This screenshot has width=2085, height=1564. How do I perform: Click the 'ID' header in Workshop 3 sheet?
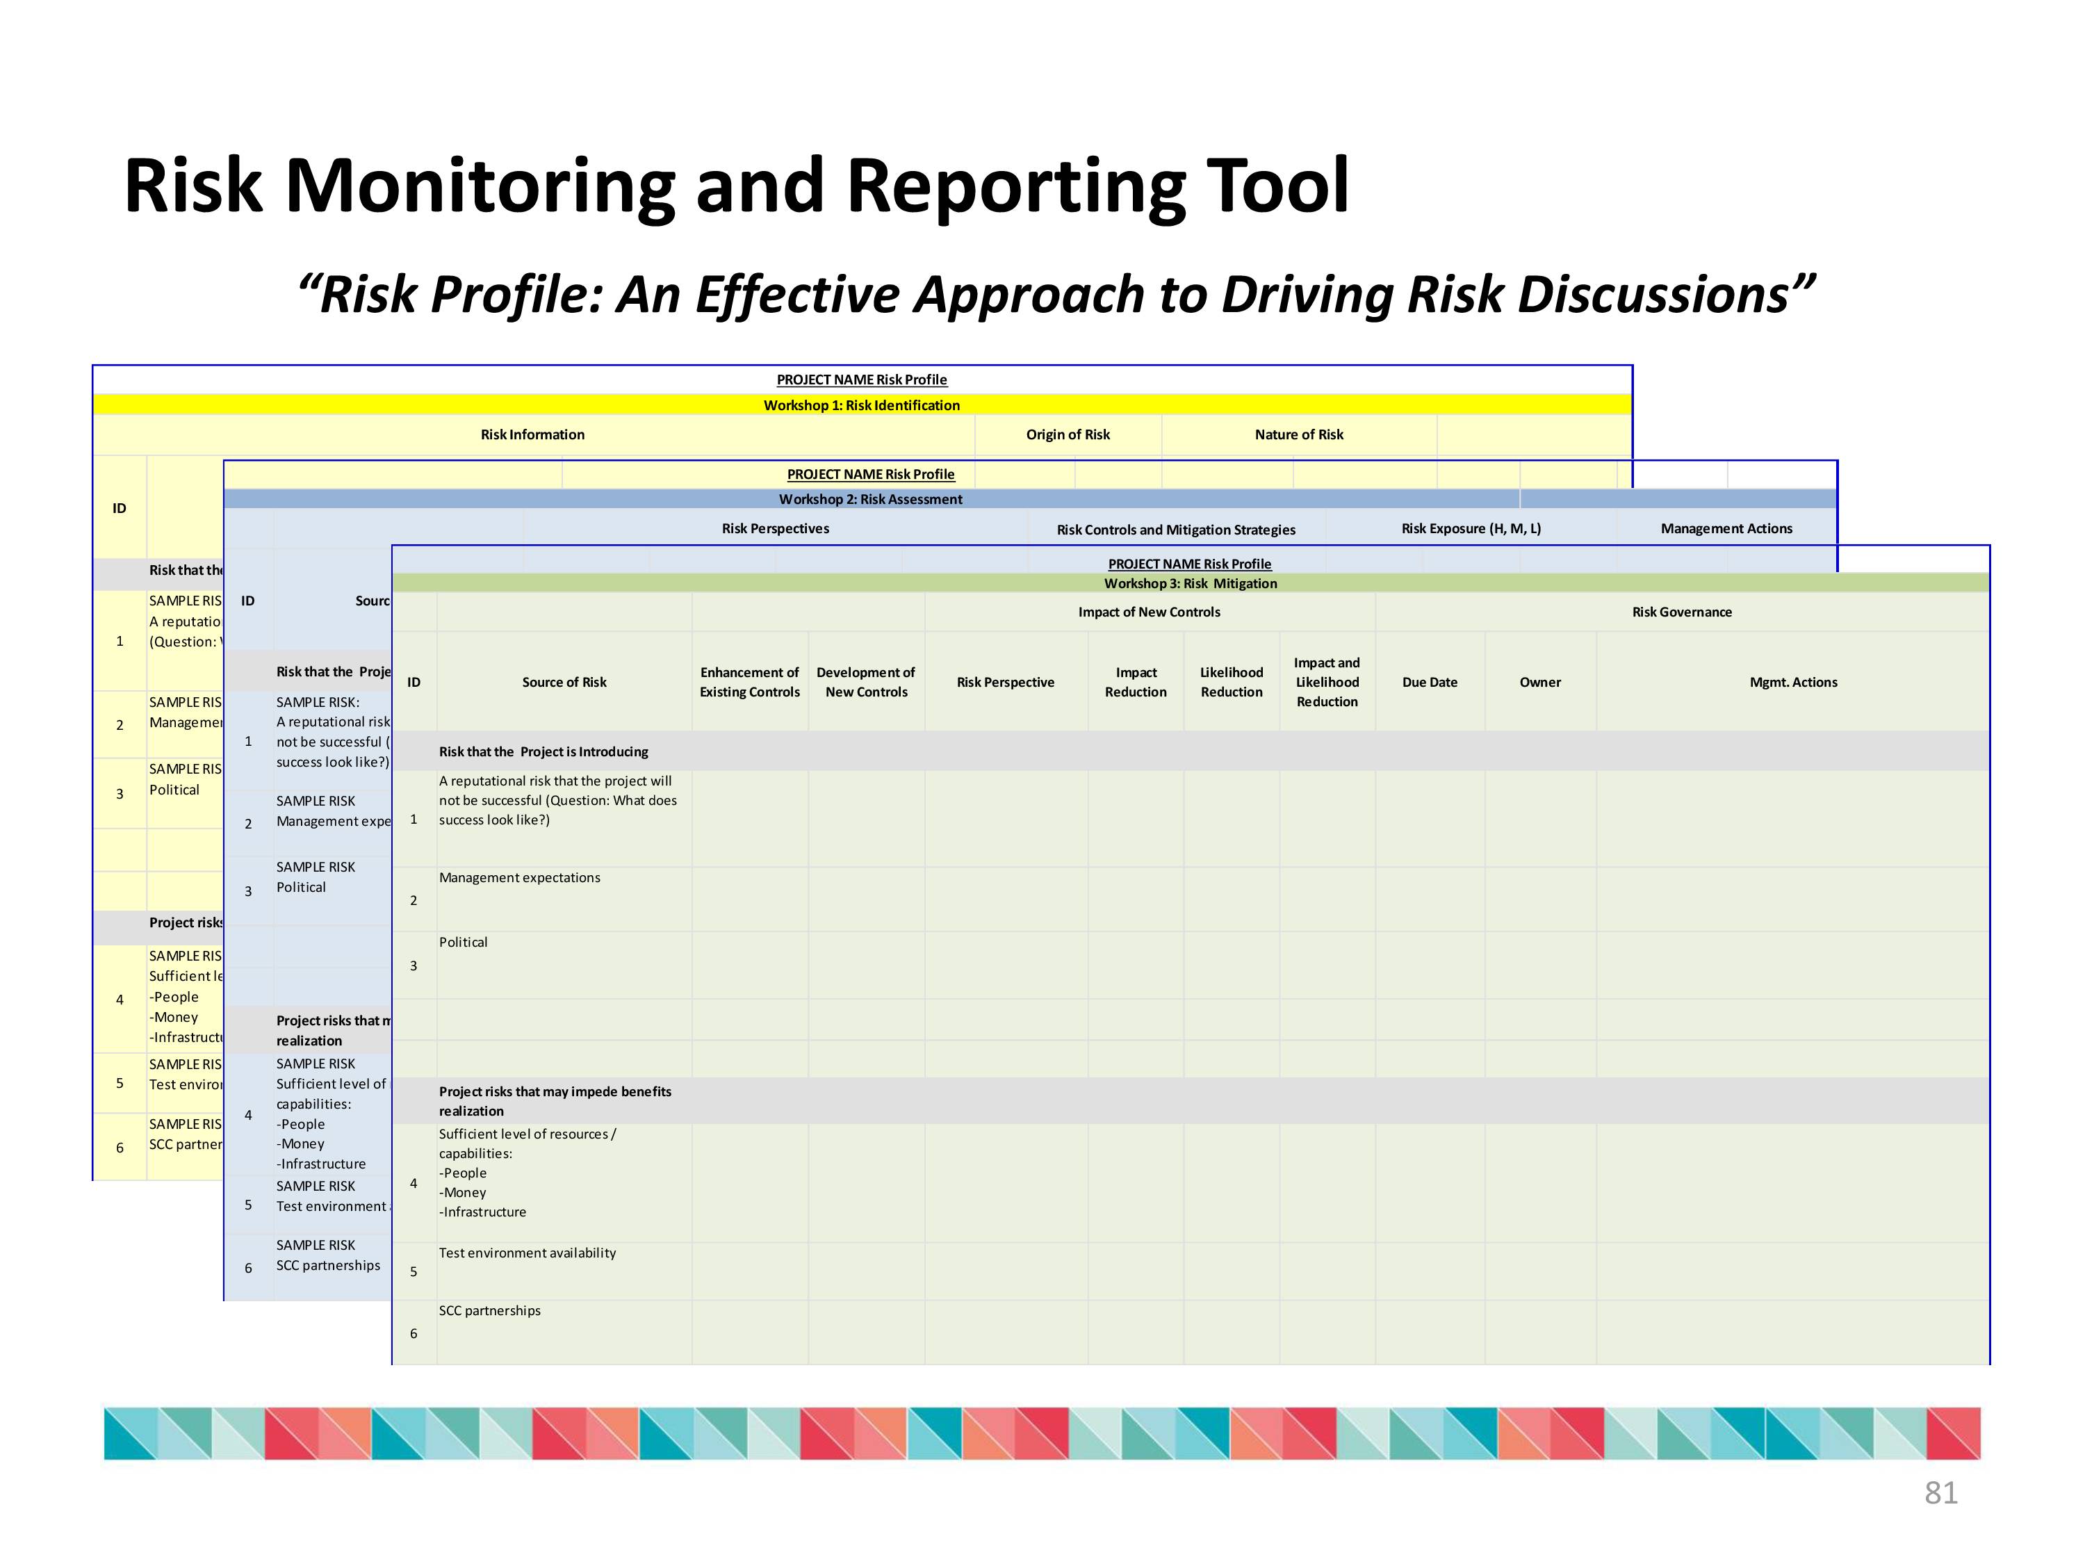click(414, 683)
